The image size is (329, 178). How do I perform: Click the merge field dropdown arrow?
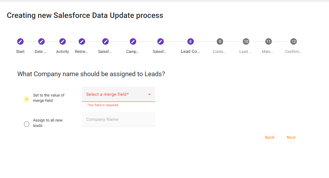pos(149,94)
